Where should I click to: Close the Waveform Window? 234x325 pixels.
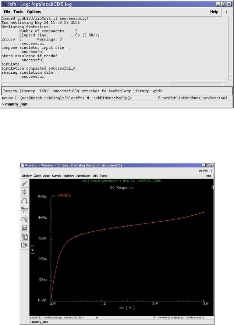pos(211,165)
